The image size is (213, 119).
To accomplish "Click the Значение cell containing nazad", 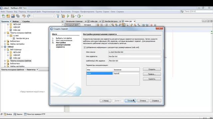I will point(126,73).
